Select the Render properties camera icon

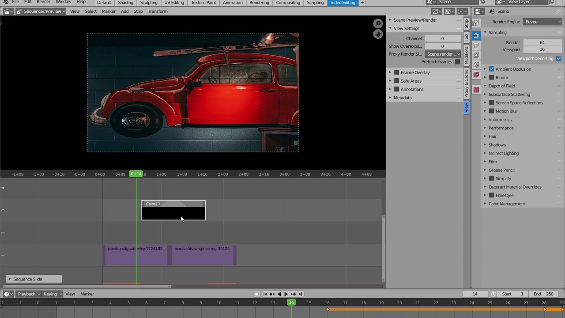click(476, 35)
